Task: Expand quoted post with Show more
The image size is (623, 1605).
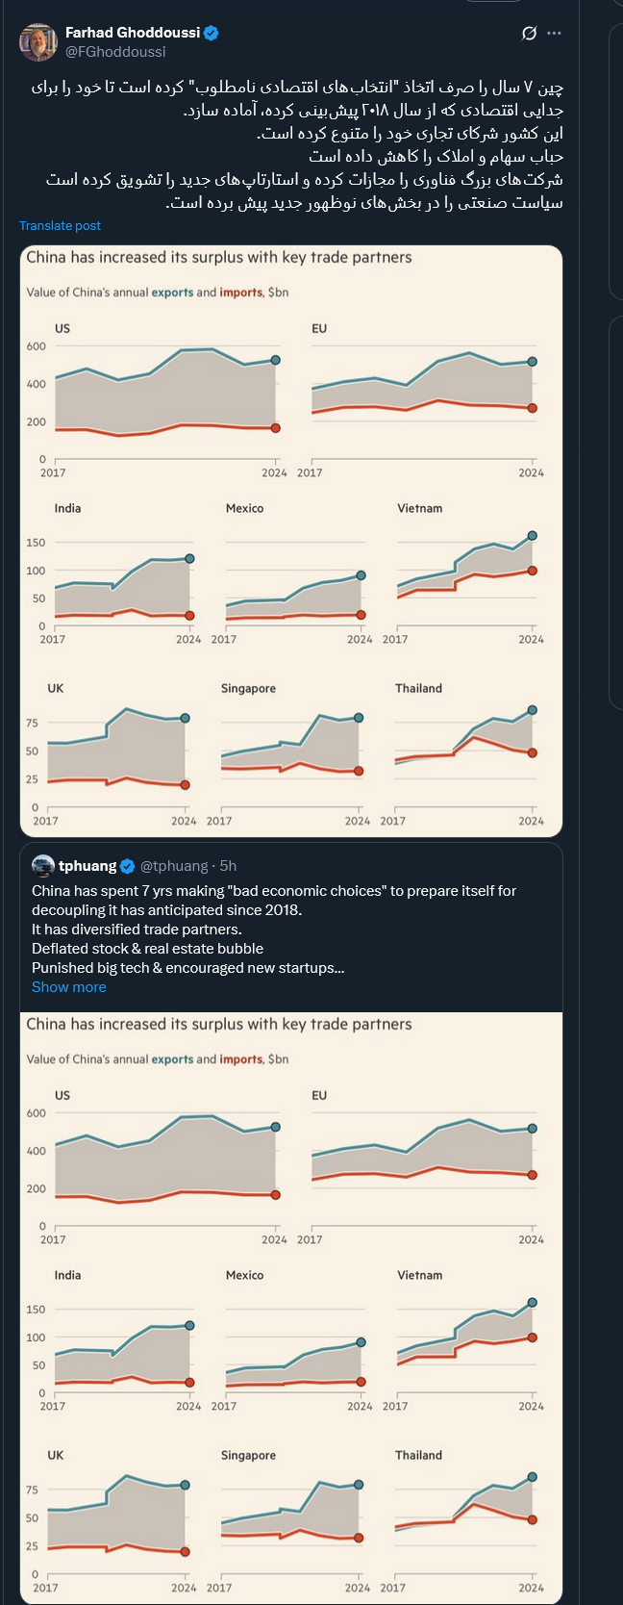Action: (x=69, y=987)
